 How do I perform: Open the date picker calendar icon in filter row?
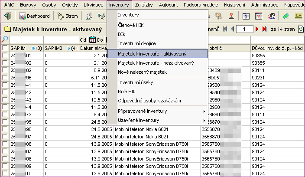92,40
